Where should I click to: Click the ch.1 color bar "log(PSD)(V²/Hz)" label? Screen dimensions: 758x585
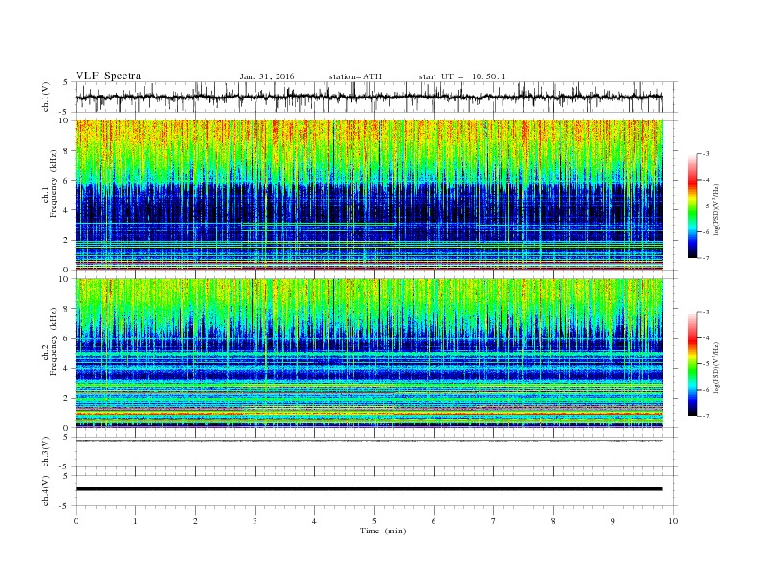tap(716, 210)
